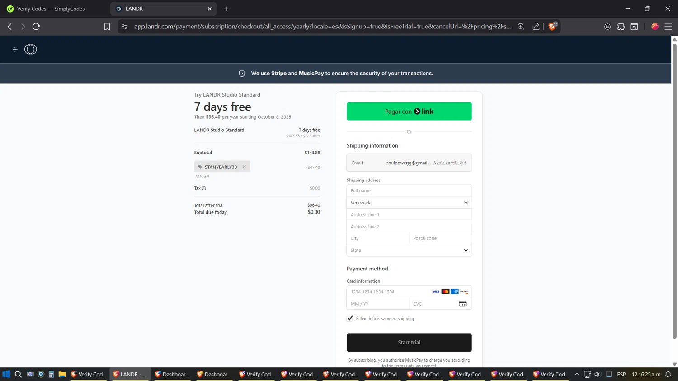Click the browser forward navigation arrow
This screenshot has width=678, height=381.
(23, 27)
